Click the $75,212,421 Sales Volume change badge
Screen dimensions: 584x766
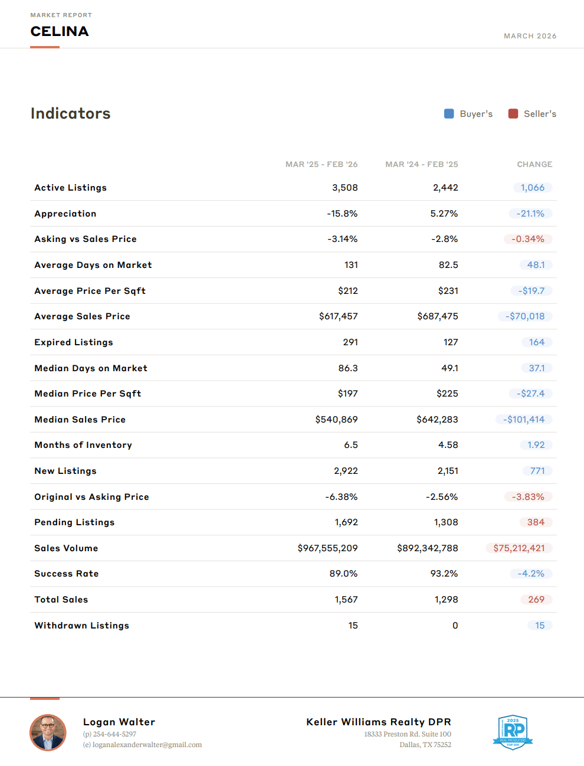[x=519, y=548]
